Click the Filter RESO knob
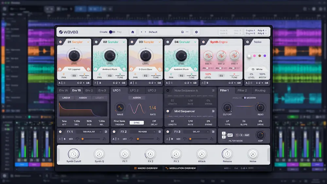Image resolution: width=327 pixels, height=184 pixels. coord(260,108)
